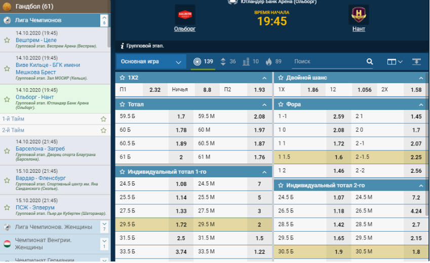Favorite the ПСЖ - Элверум match
Viewport: 430px width, 263px height.
[x=7, y=207]
